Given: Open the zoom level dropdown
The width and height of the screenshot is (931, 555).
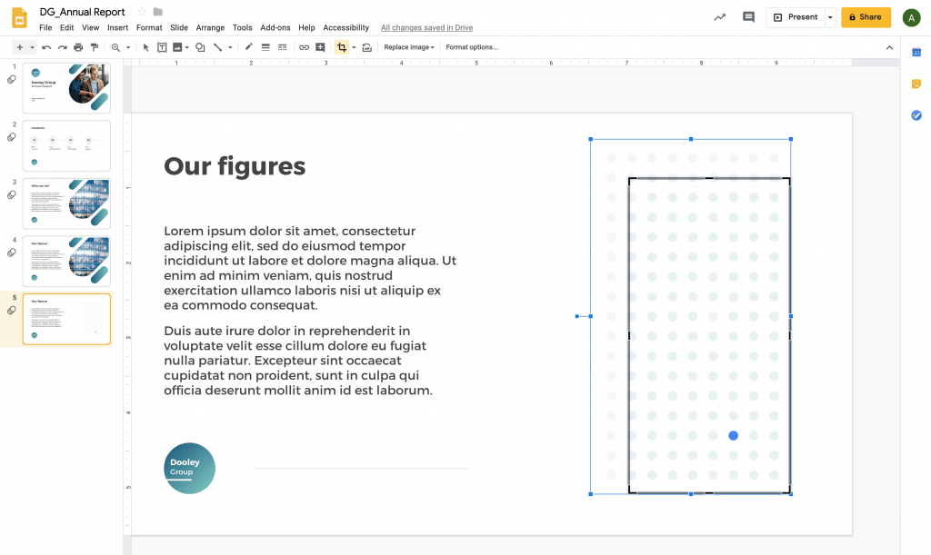Looking at the screenshot, I should click(119, 47).
